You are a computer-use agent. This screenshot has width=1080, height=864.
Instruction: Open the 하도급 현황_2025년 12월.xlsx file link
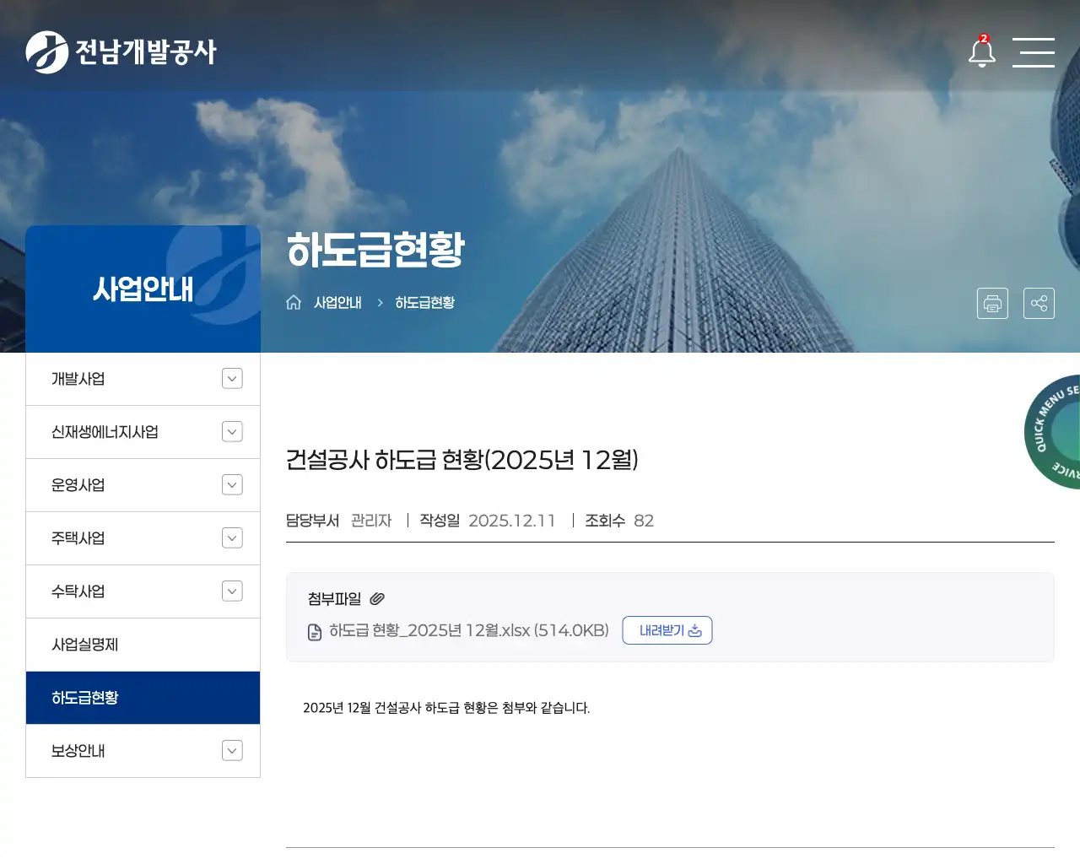click(x=469, y=630)
